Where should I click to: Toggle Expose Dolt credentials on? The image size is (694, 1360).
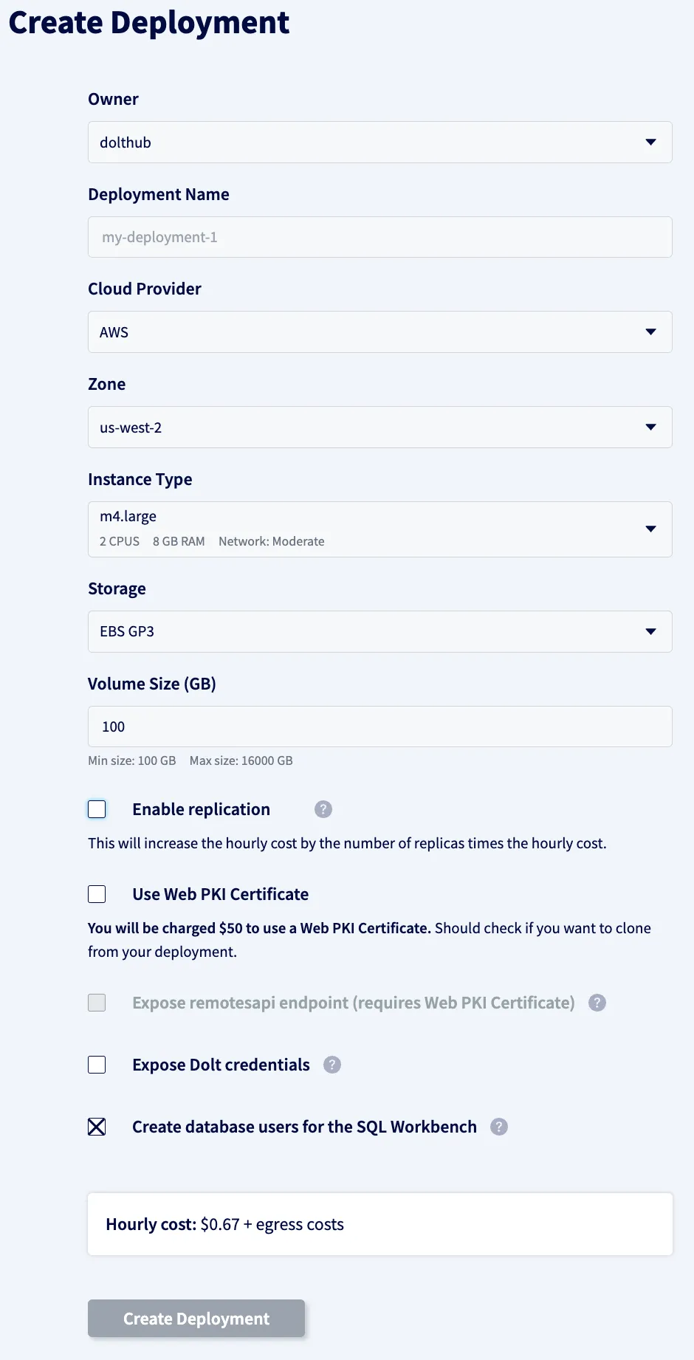97,1065
